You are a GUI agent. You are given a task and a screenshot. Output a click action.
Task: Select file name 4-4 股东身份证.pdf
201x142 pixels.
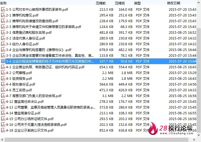point(21,84)
